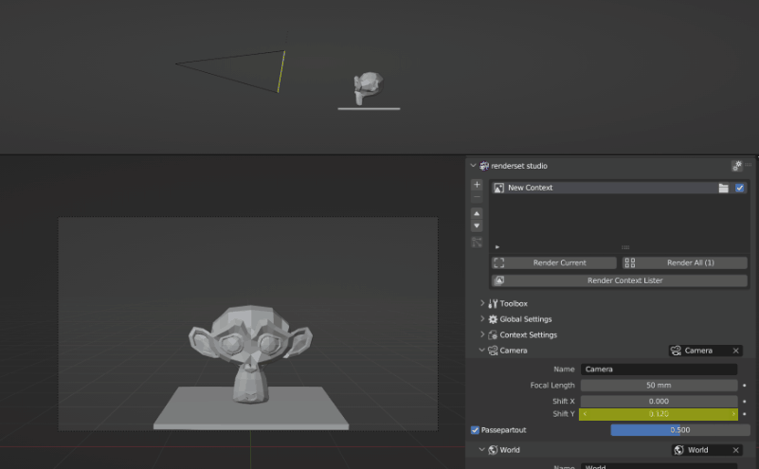Collapse the Camera section
Viewport: 759px width, 469px height.
pos(482,351)
